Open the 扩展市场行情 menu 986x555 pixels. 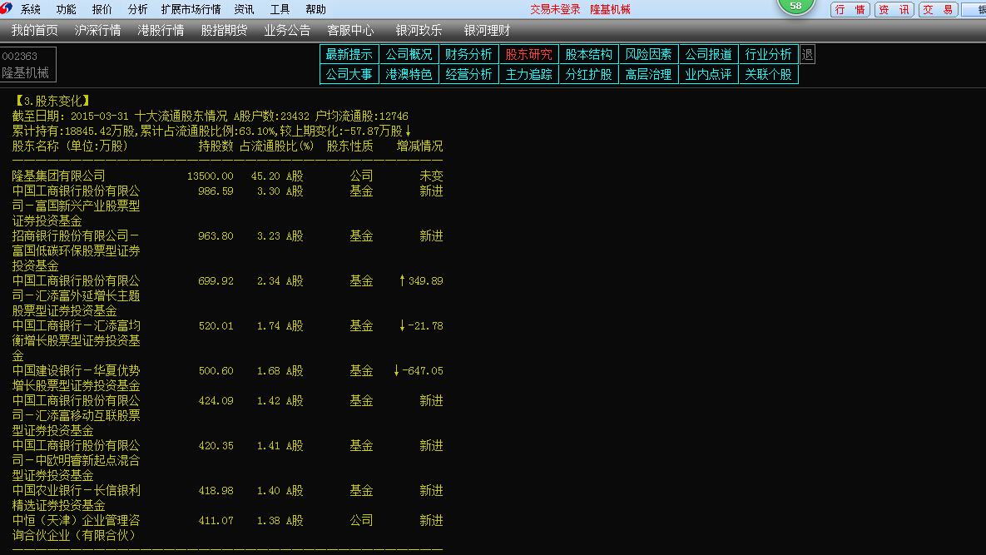coord(191,9)
